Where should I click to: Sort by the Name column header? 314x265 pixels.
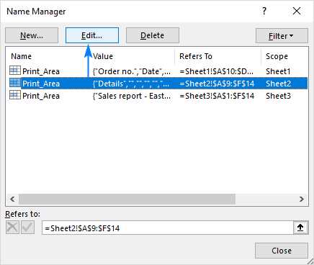(x=21, y=56)
